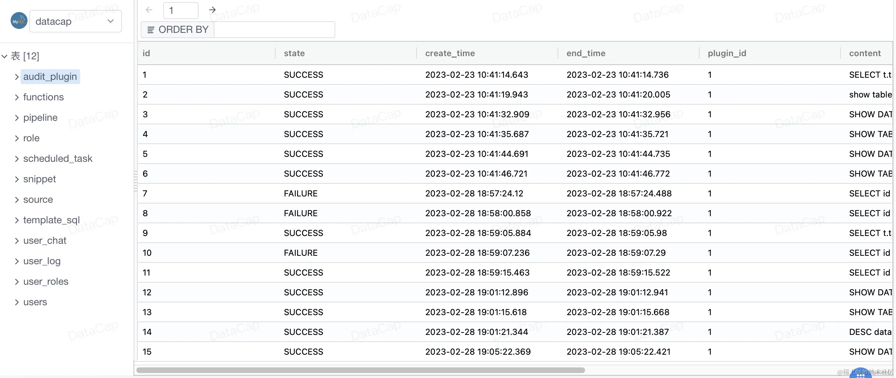
Task: Select the snippet table
Action: tap(40, 179)
